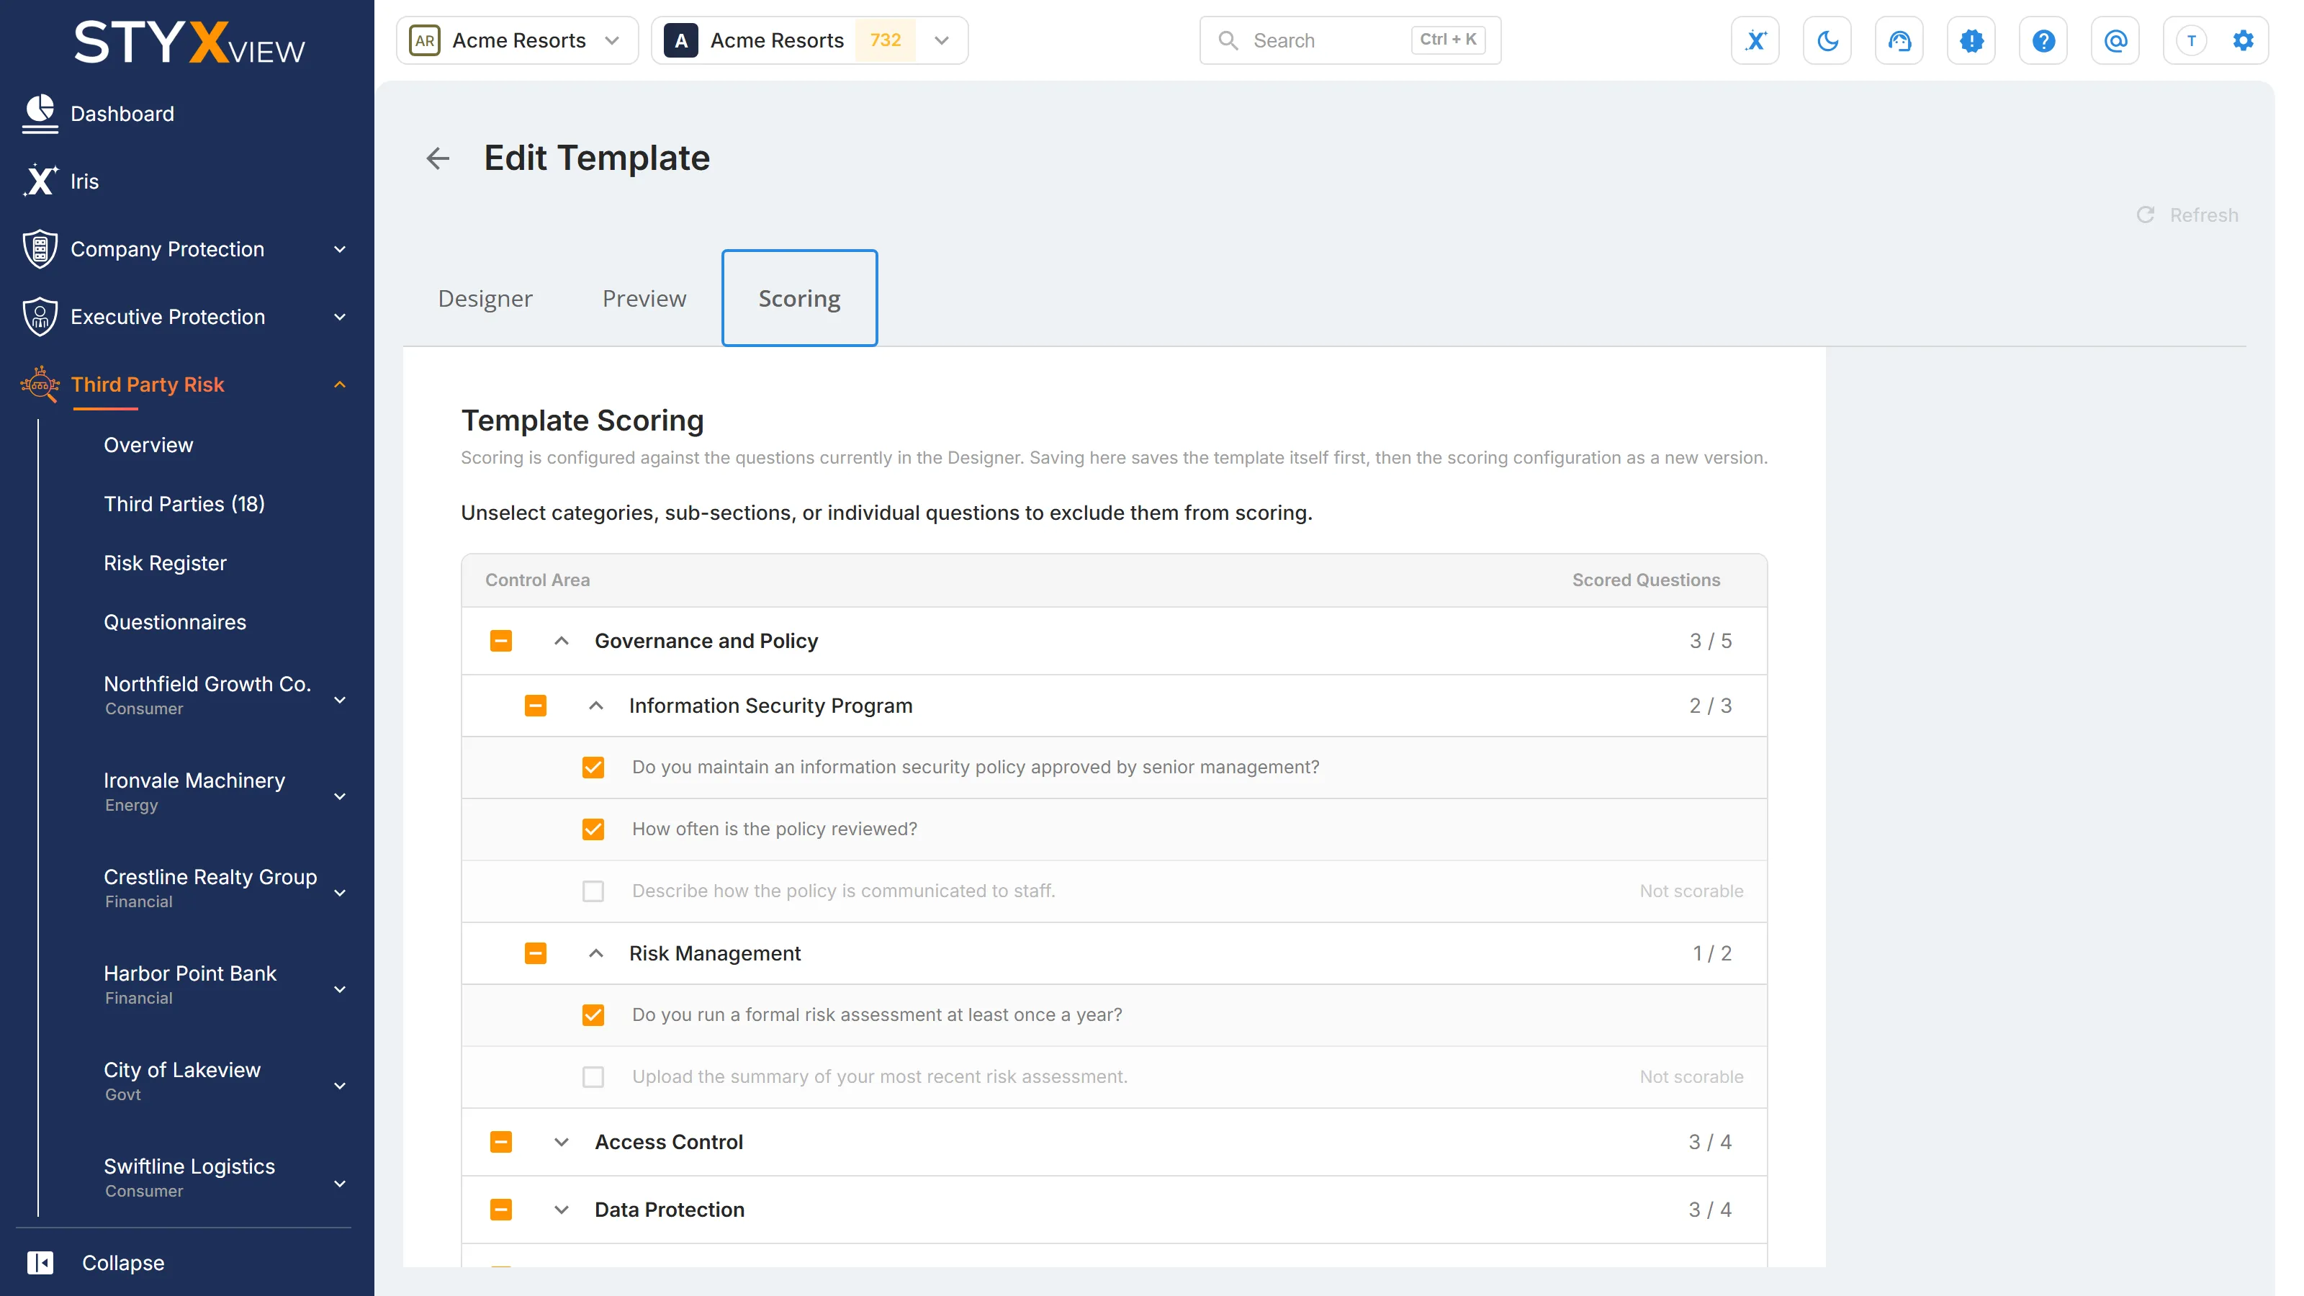Image resolution: width=2304 pixels, height=1296 pixels.
Task: Open the Acme Resorts AR organization dropdown
Action: [x=517, y=40]
